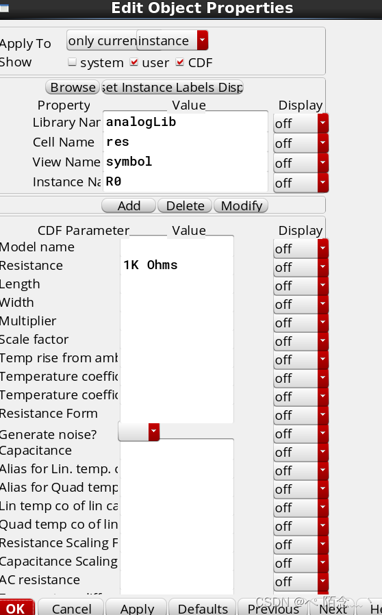The image size is (382, 615).
Task: Open Display dropdown for Alias for Quad temp
Action: [x=301, y=489]
